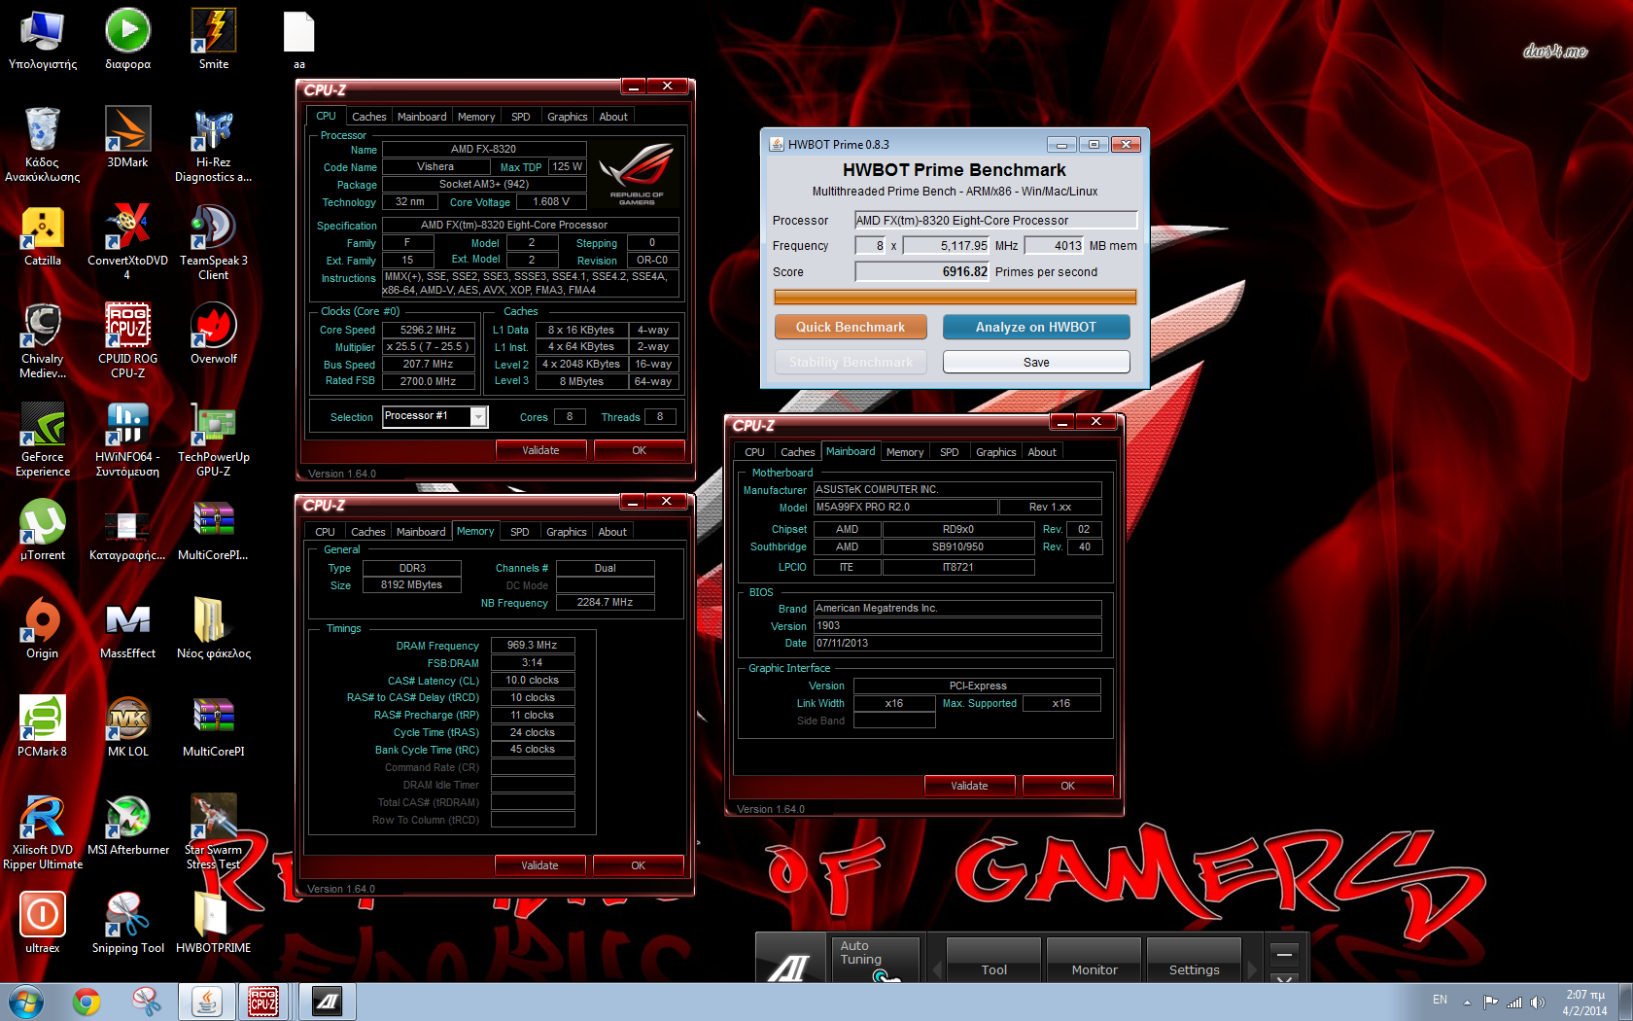The width and height of the screenshot is (1633, 1021).
Task: Open the PCMark 8 desktop icon
Action: point(43,726)
